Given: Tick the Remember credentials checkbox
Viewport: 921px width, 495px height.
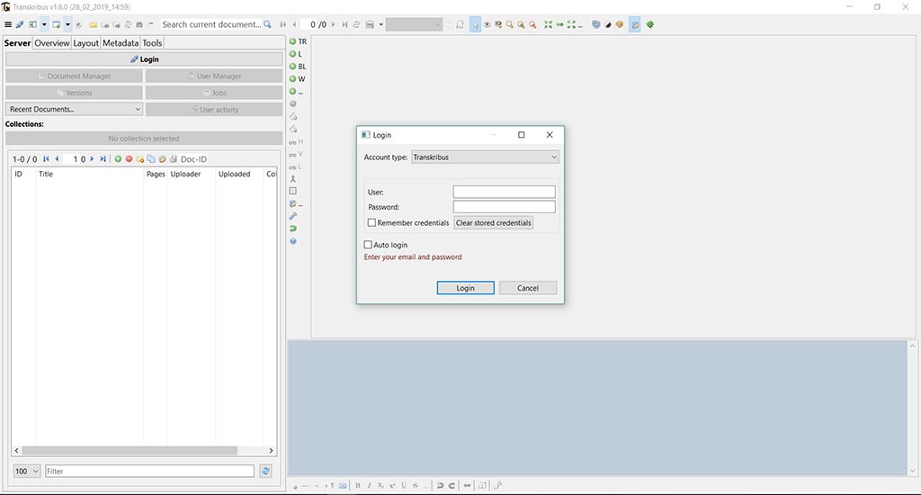Looking at the screenshot, I should pyautogui.click(x=371, y=223).
